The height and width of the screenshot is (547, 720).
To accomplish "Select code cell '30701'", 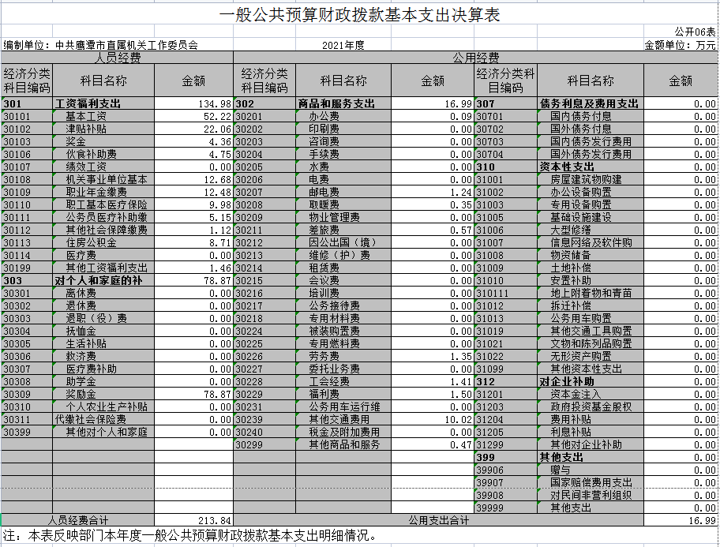I will (505, 116).
